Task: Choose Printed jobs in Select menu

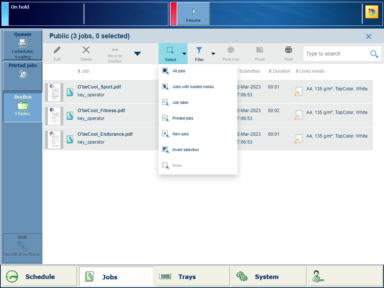Action: point(198,118)
